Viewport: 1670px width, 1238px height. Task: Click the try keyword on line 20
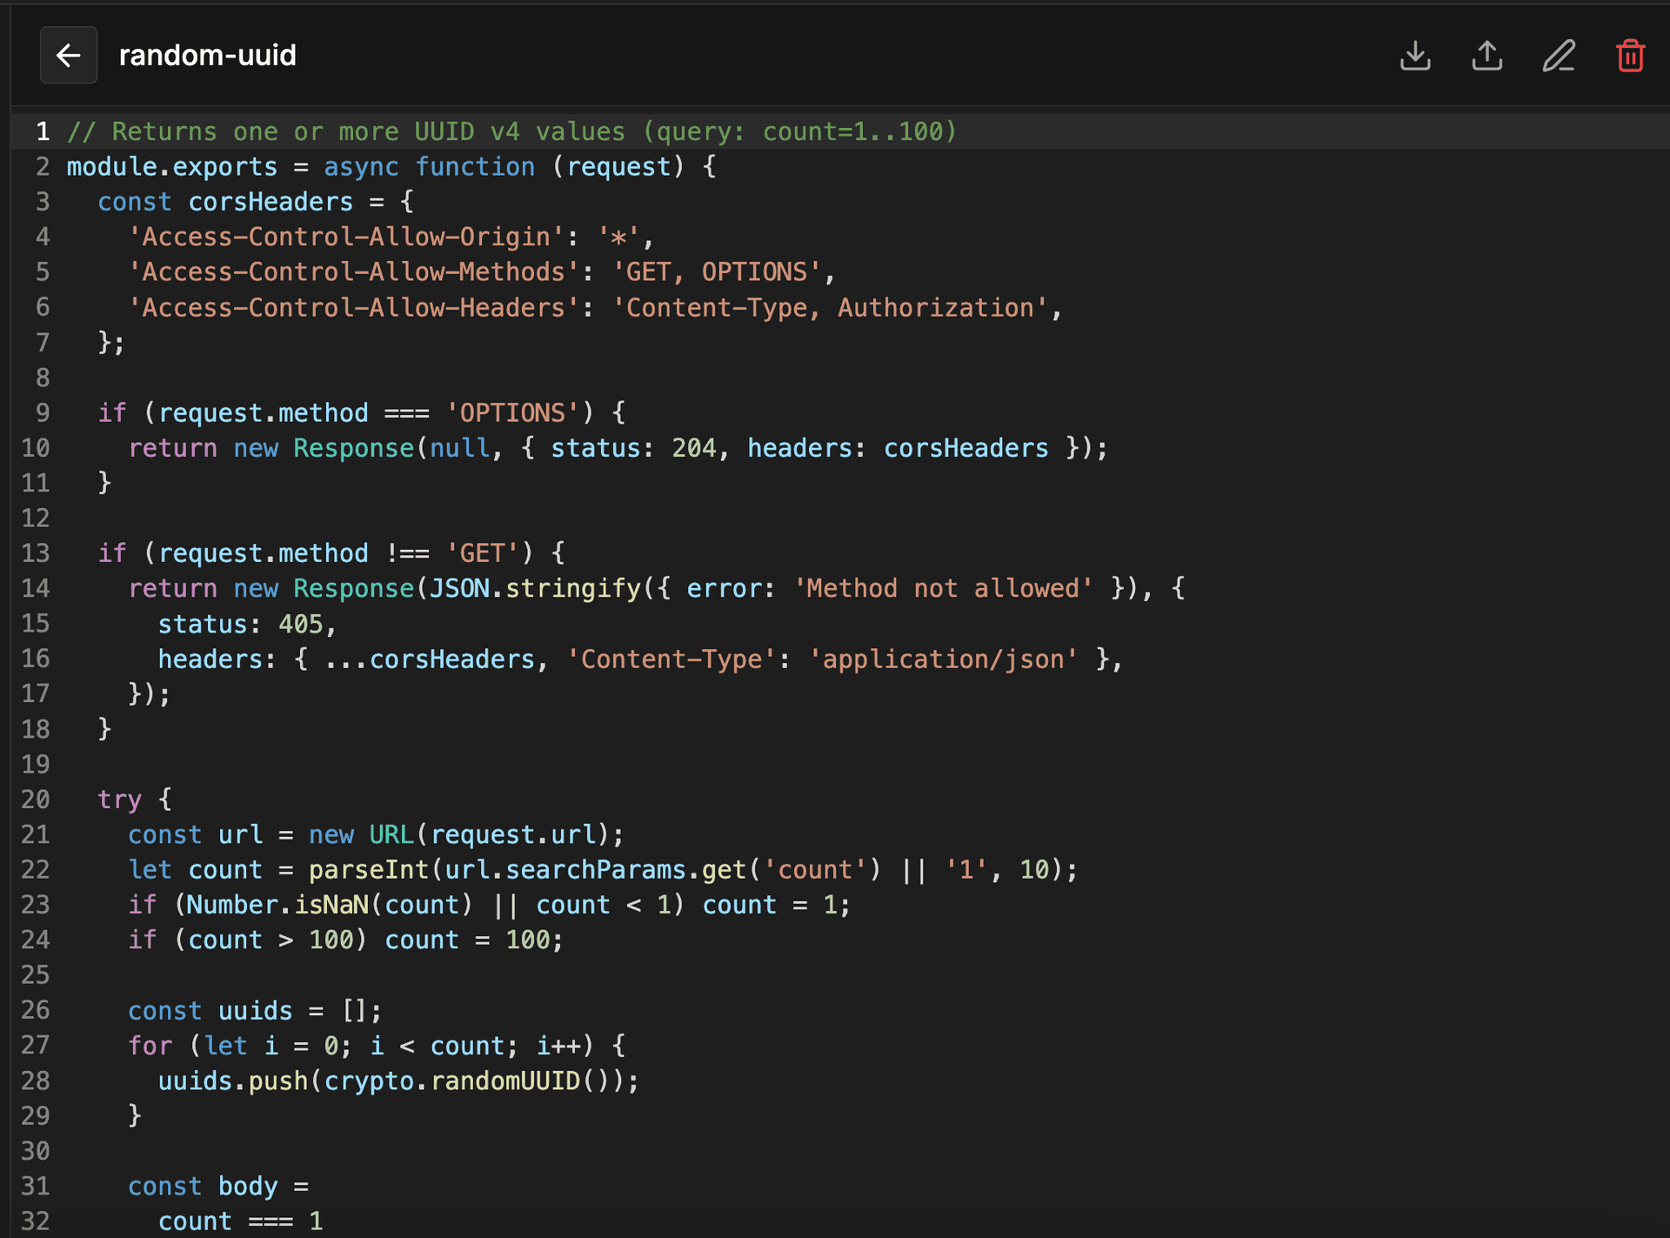[120, 799]
